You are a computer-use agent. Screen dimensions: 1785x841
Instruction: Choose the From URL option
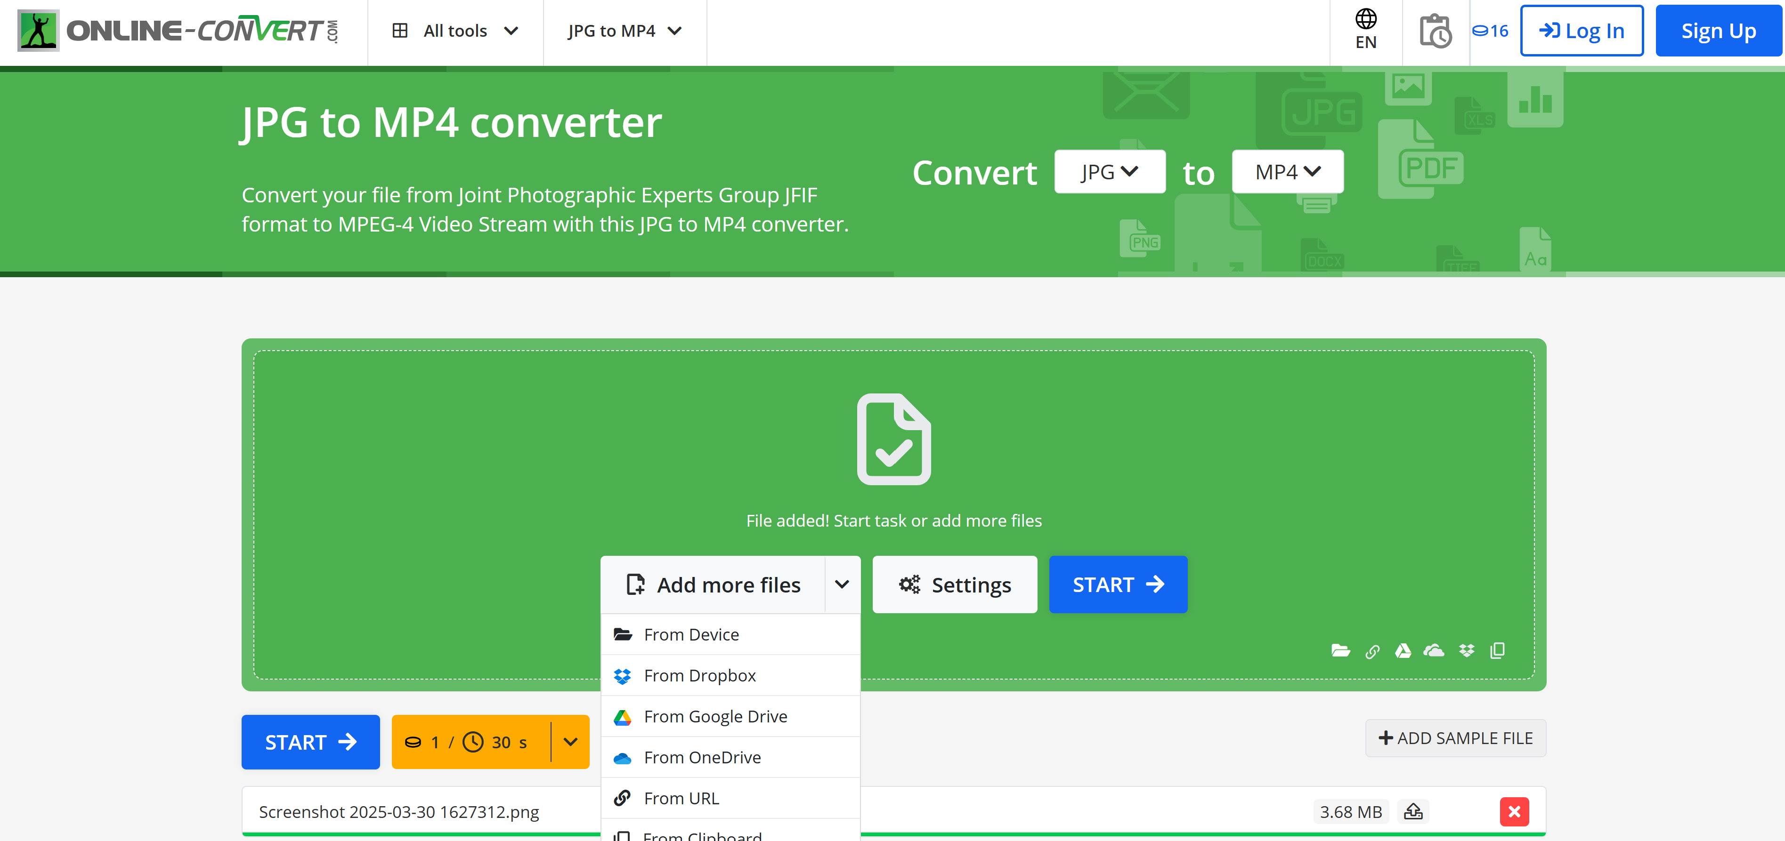click(681, 798)
